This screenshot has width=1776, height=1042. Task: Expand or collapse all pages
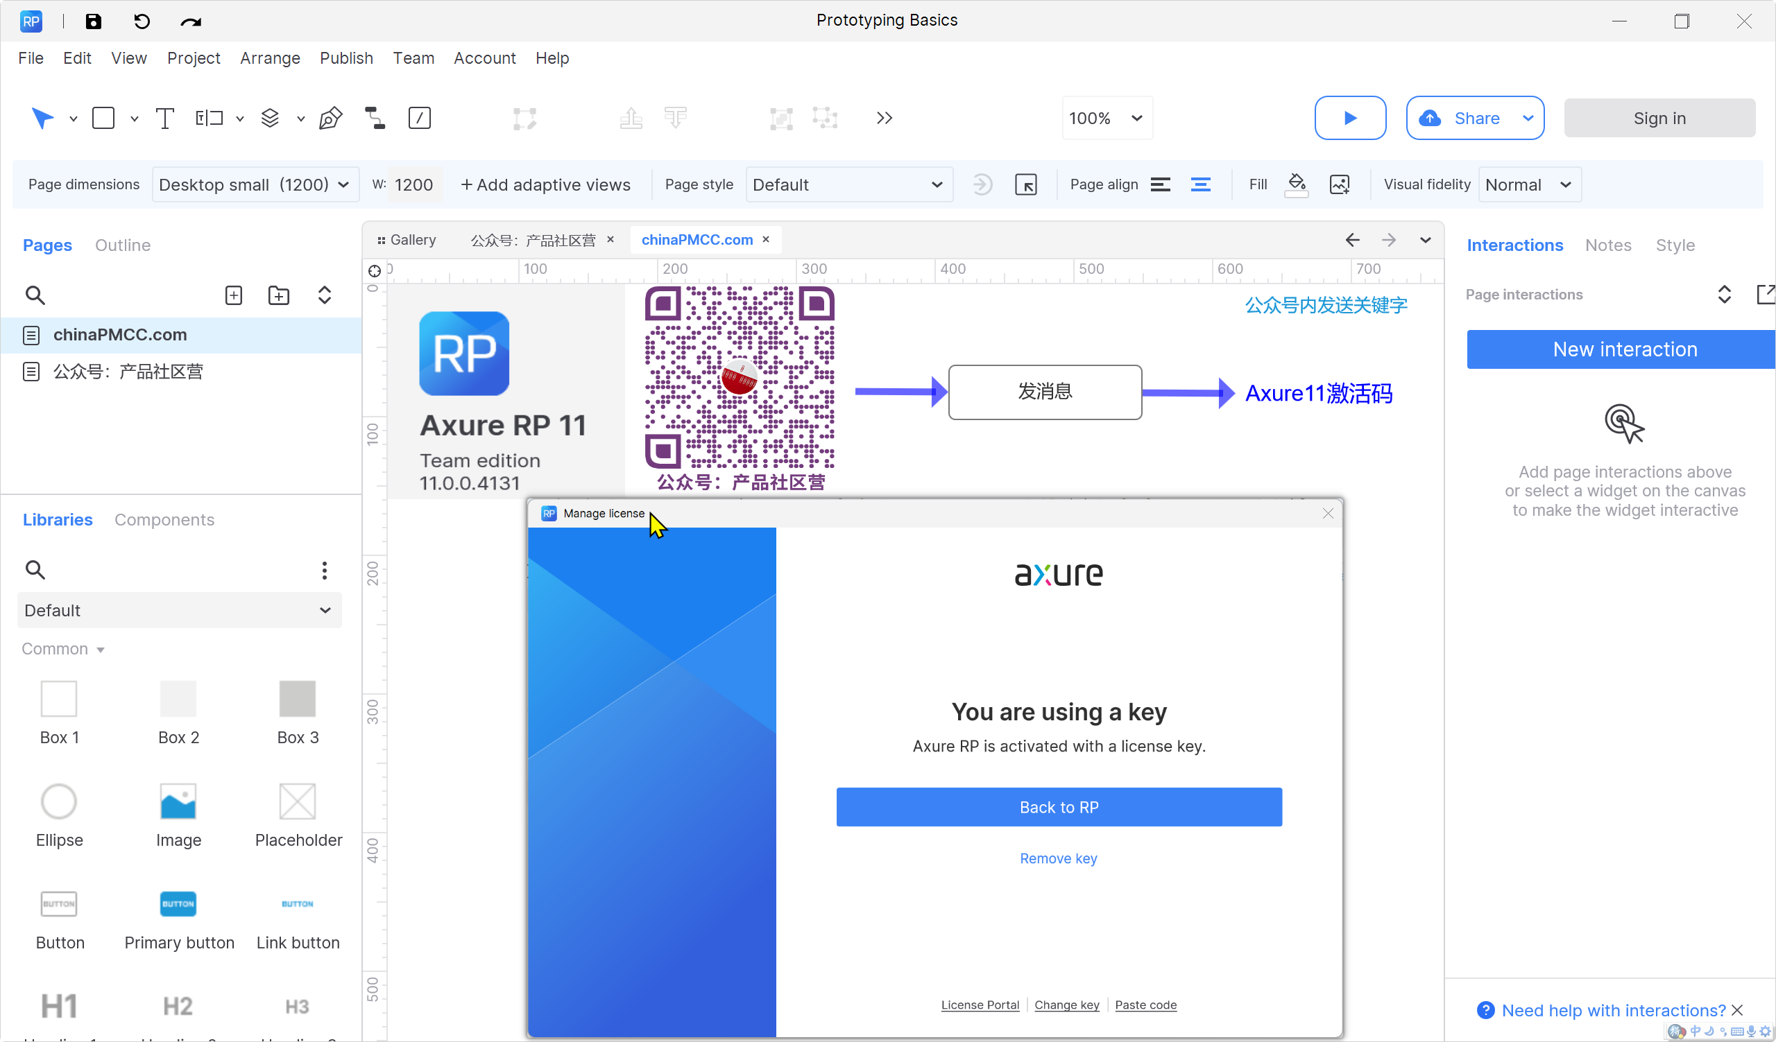click(324, 295)
